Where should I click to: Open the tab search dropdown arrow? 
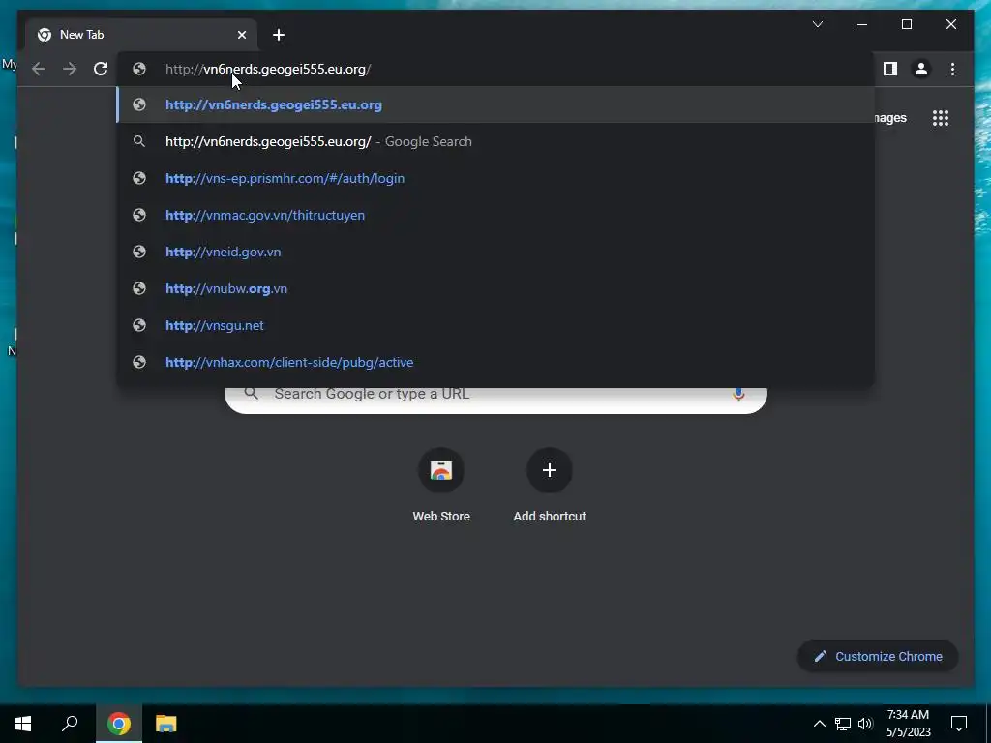817,24
